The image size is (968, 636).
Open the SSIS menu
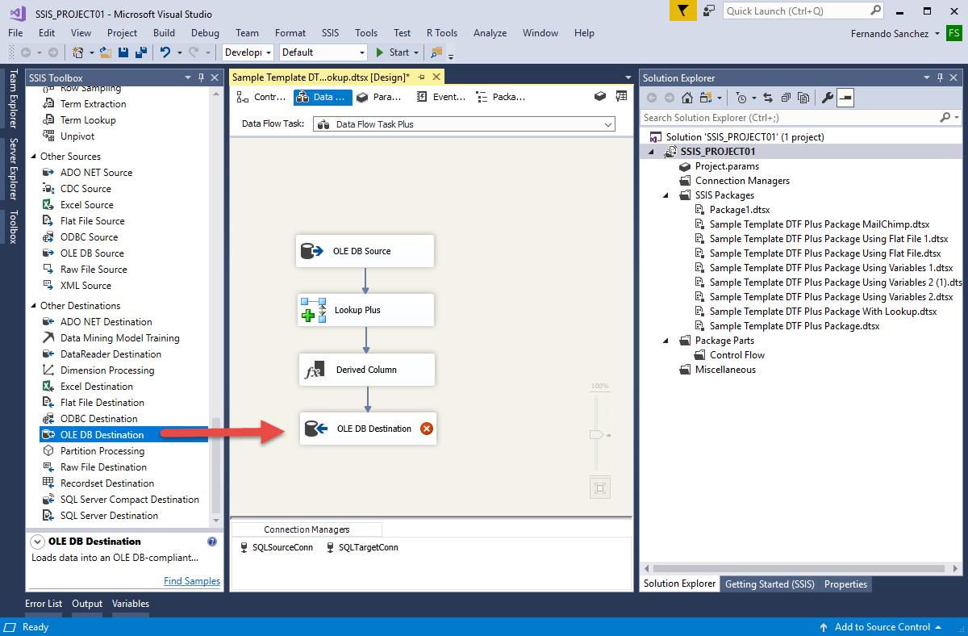(331, 33)
